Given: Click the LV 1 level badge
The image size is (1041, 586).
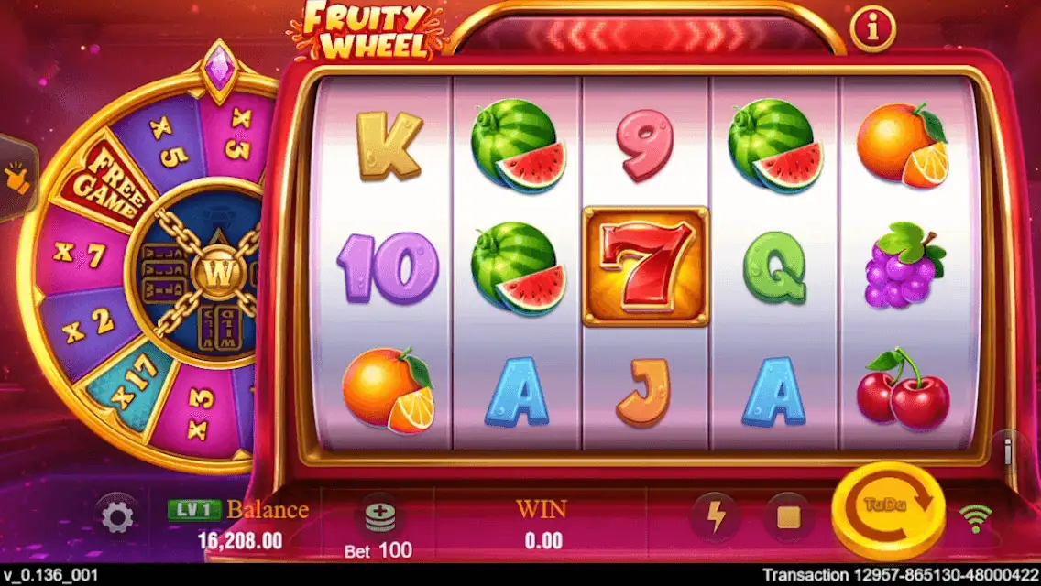Looking at the screenshot, I should click(x=193, y=509).
